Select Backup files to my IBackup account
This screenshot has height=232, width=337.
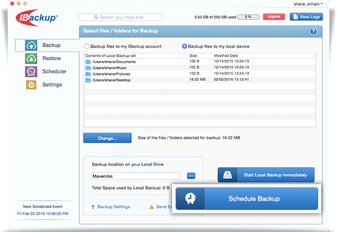coord(86,47)
